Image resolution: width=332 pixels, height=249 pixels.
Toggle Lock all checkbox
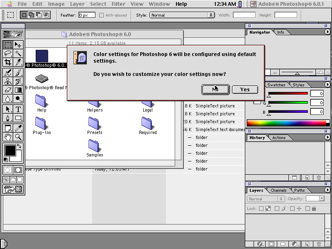point(308,209)
